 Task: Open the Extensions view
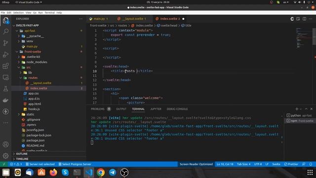pyautogui.click(x=5, y=66)
